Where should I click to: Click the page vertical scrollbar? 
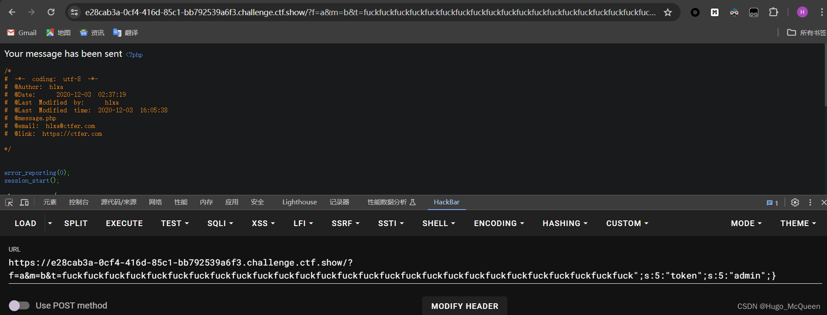pos(825,75)
